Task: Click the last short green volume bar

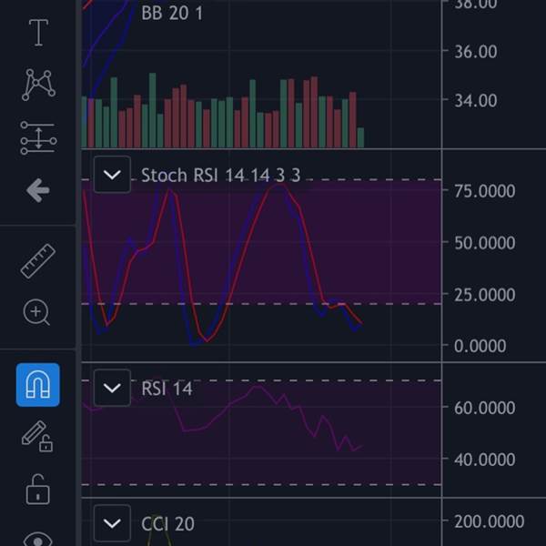Action: [x=360, y=137]
